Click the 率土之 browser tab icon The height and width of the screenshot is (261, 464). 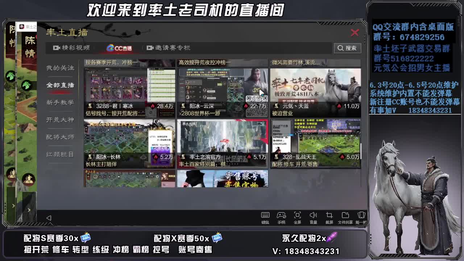tap(22, 27)
